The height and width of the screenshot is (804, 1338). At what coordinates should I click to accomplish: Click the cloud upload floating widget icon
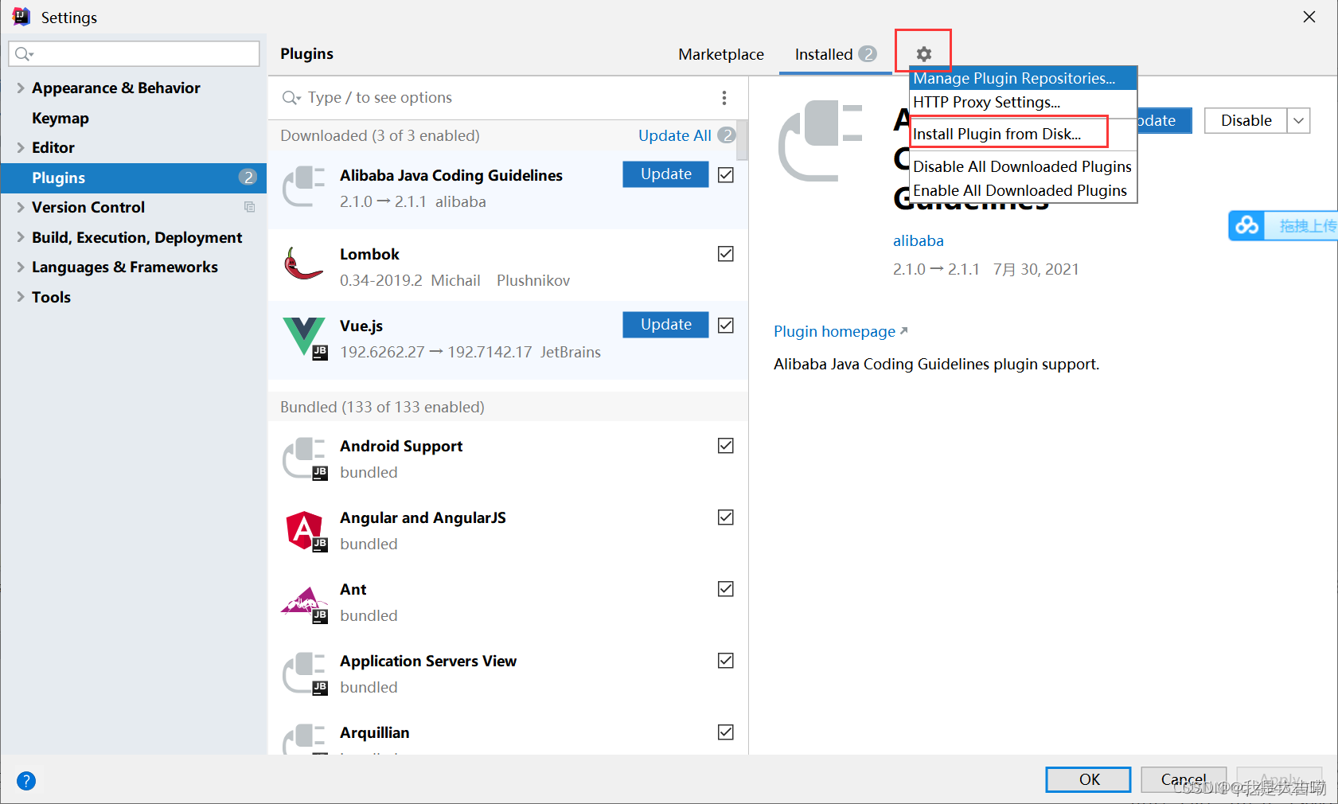1247,226
